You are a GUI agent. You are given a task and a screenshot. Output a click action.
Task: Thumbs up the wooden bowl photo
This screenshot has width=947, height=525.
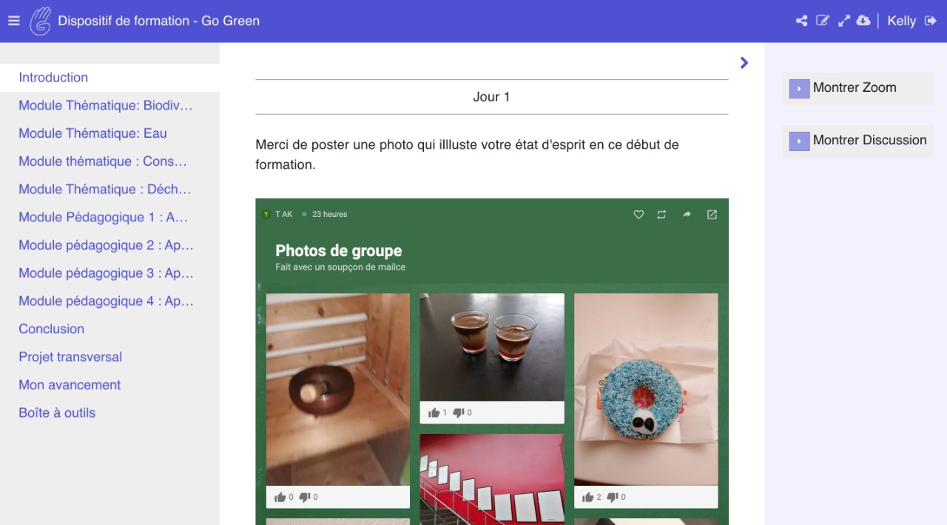(x=280, y=497)
